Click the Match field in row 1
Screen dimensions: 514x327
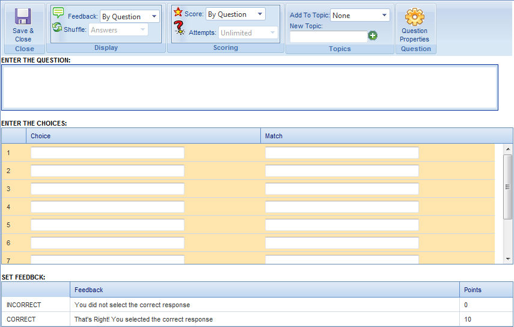pyautogui.click(x=342, y=153)
